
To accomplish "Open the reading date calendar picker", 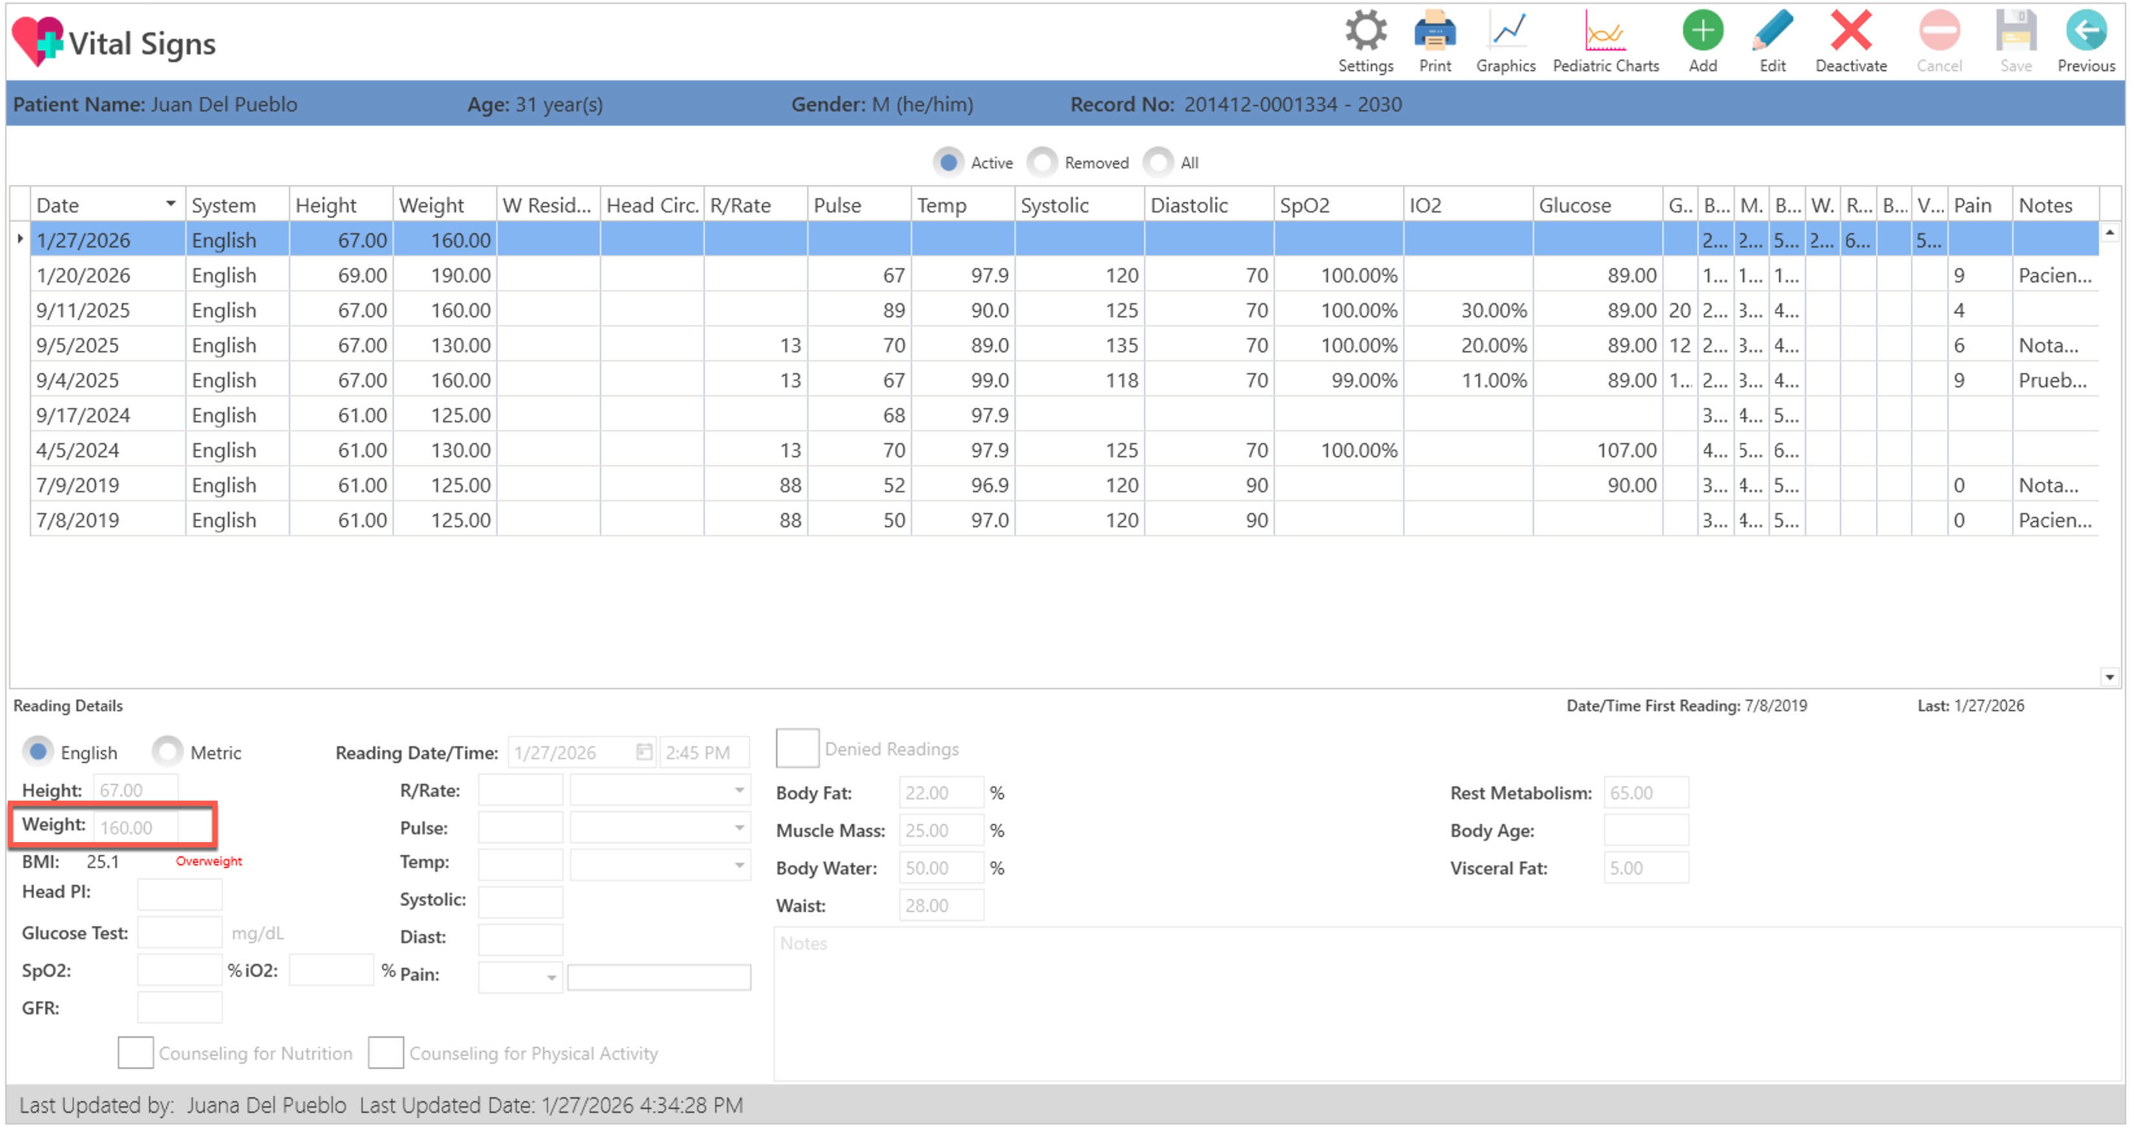I will (x=644, y=751).
